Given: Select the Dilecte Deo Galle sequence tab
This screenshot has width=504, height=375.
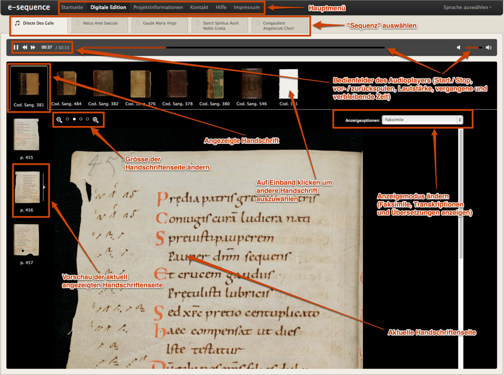Looking at the screenshot, I should point(39,25).
